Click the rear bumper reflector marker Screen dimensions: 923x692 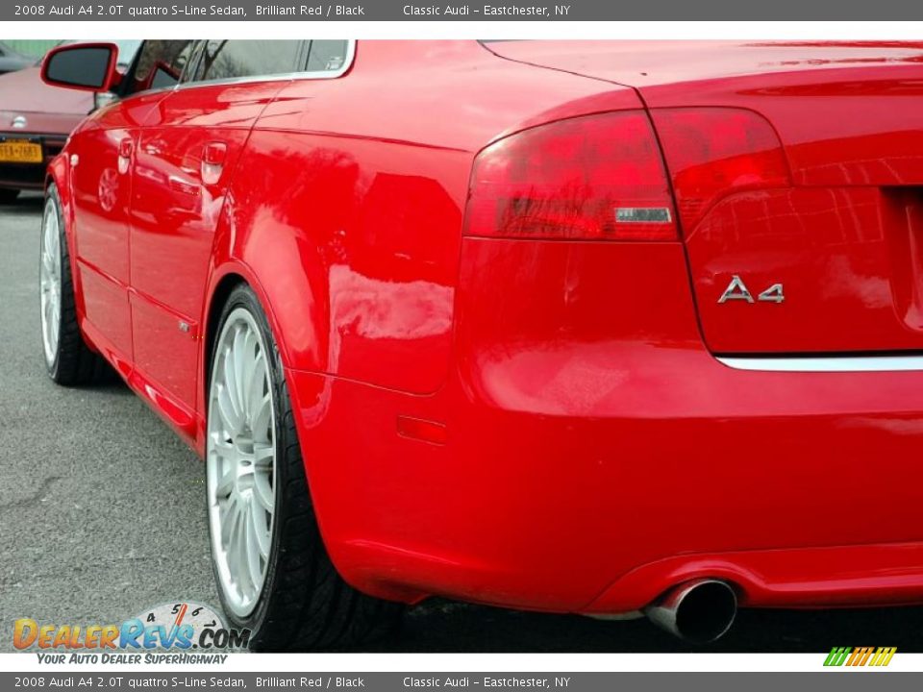[424, 432]
